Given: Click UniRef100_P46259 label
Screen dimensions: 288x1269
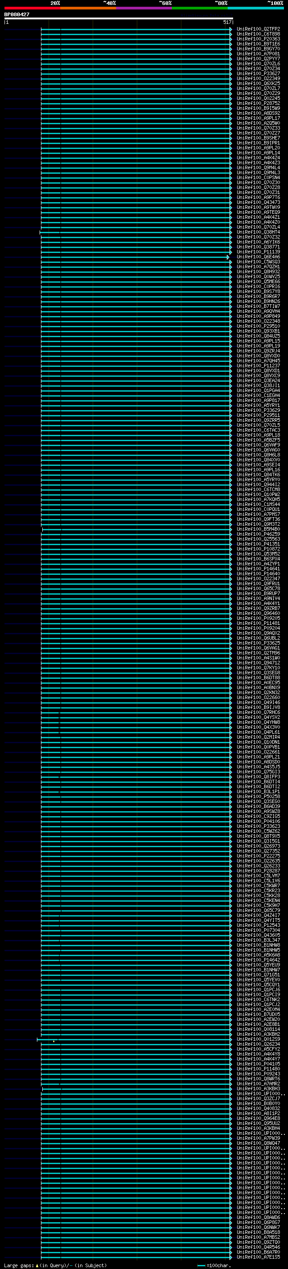Looking at the screenshot, I should (258, 534).
